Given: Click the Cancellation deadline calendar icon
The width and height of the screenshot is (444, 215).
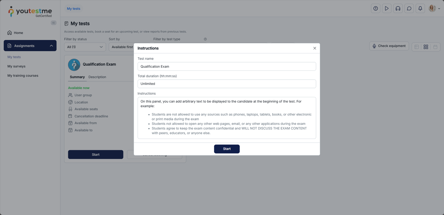Looking at the screenshot, I should click(70, 116).
